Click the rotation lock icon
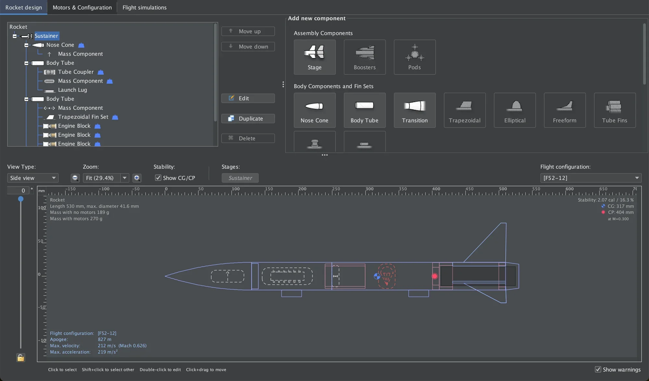Screen dimensions: 649x381 point(20,358)
